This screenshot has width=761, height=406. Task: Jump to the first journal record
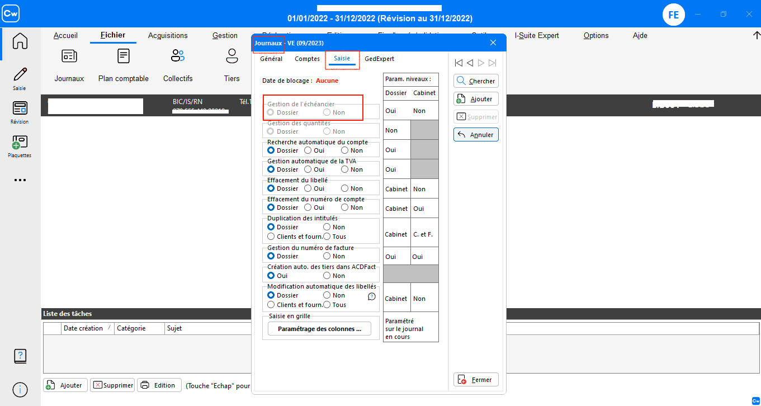(459, 63)
